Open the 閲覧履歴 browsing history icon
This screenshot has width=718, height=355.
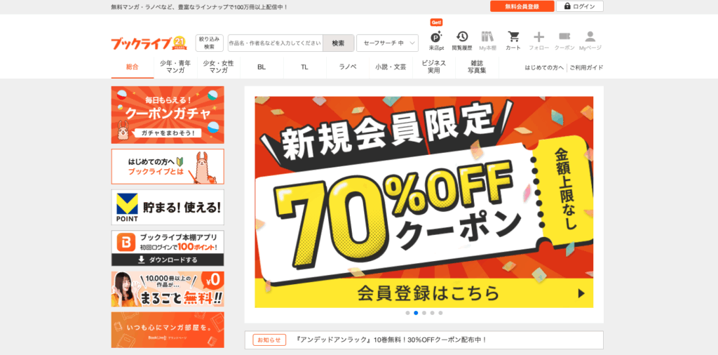[462, 41]
